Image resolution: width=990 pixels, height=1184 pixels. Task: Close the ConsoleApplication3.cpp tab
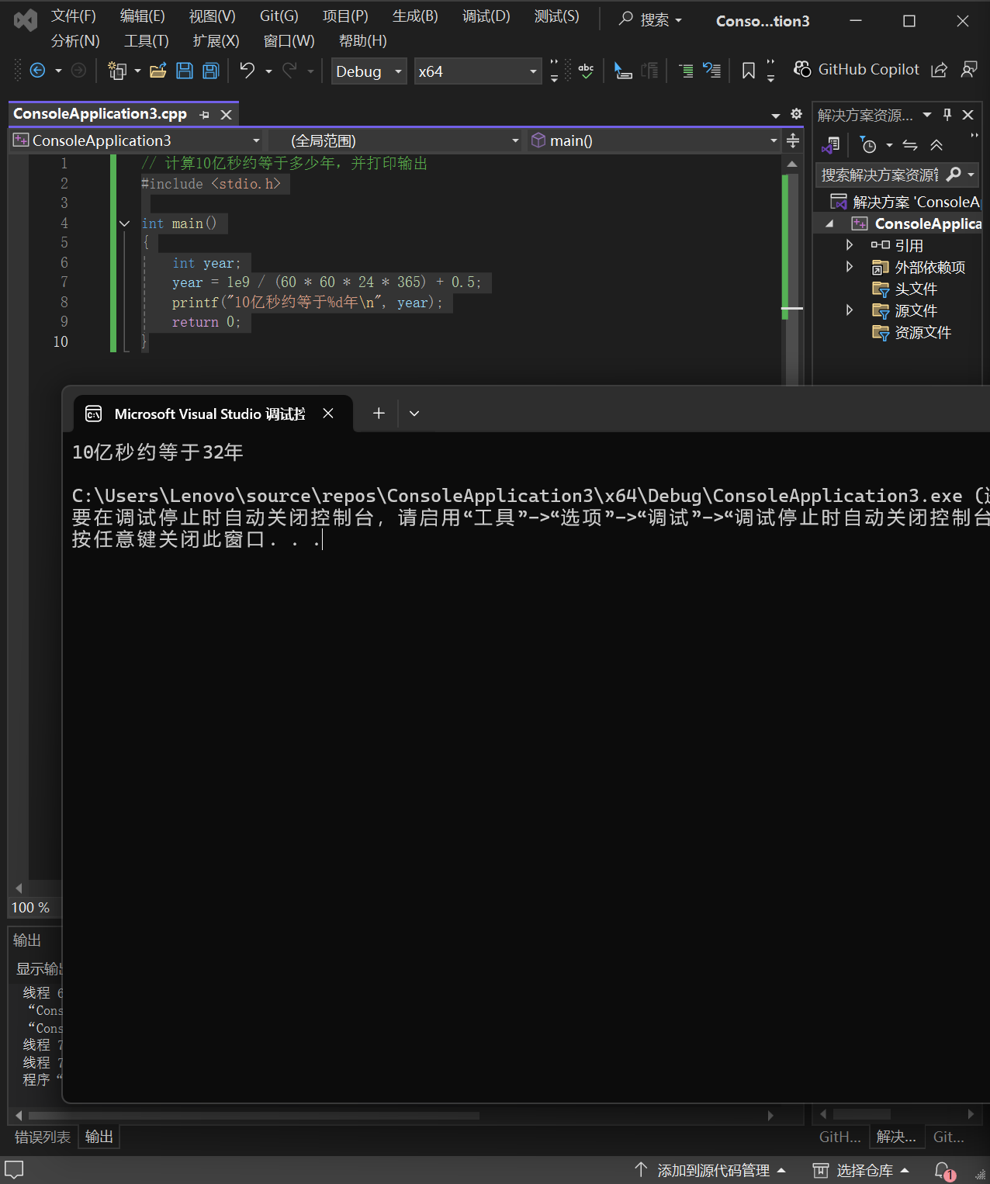pyautogui.click(x=226, y=115)
